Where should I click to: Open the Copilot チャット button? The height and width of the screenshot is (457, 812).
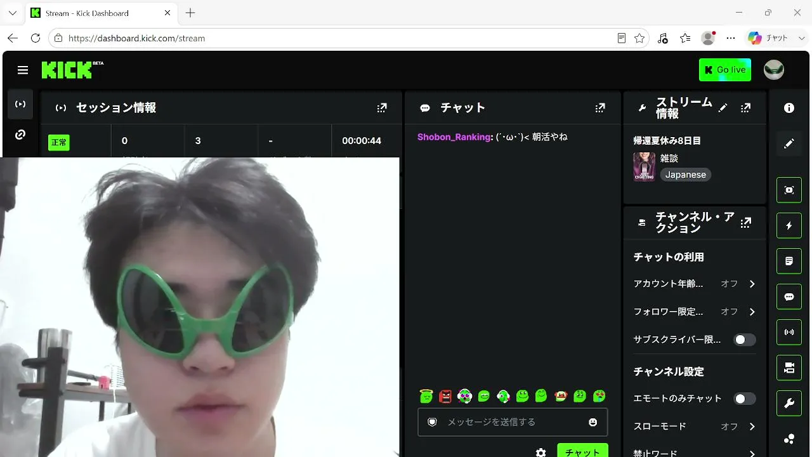coord(768,38)
